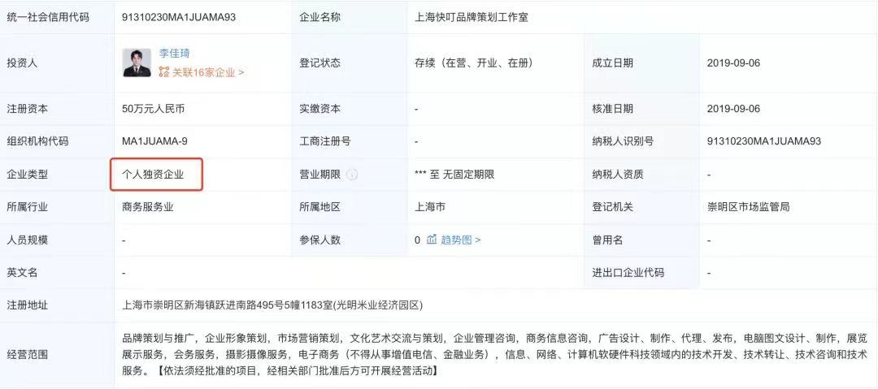Click the related-enterprises network icon
Viewport: 878px width, 389px height.
pyautogui.click(x=163, y=72)
